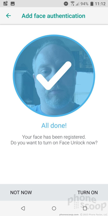Tap the white checkmark on face preview
Screen dimensions: 108x216
pos(54,76)
